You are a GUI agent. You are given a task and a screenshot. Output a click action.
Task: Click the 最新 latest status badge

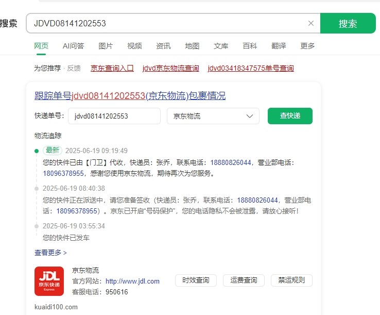(53, 151)
